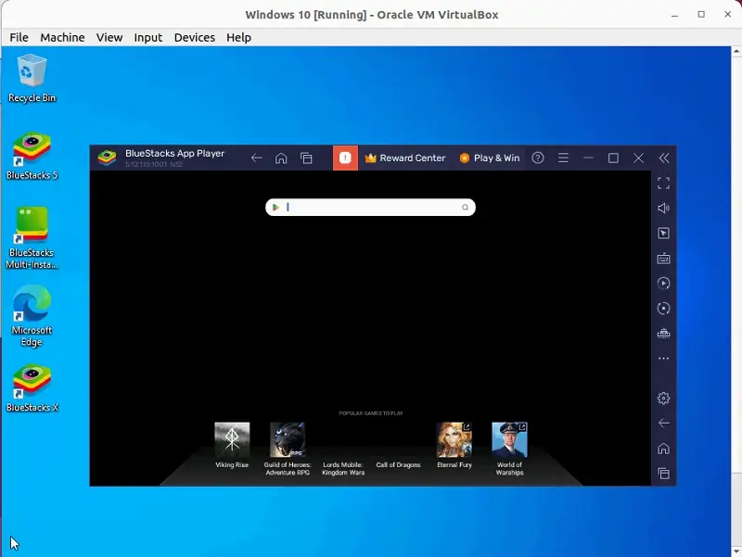Select the BlueStacks X desktop shortcut
742x557 pixels.
[x=32, y=388]
